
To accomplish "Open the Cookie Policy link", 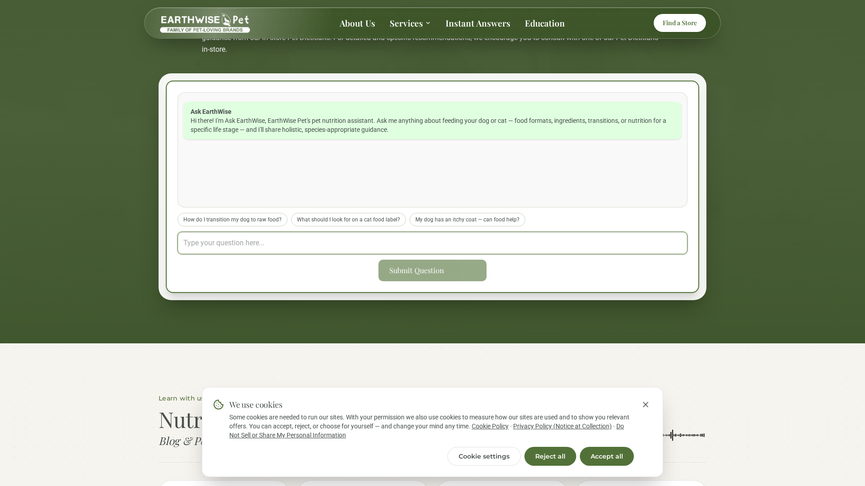I will coord(490,426).
